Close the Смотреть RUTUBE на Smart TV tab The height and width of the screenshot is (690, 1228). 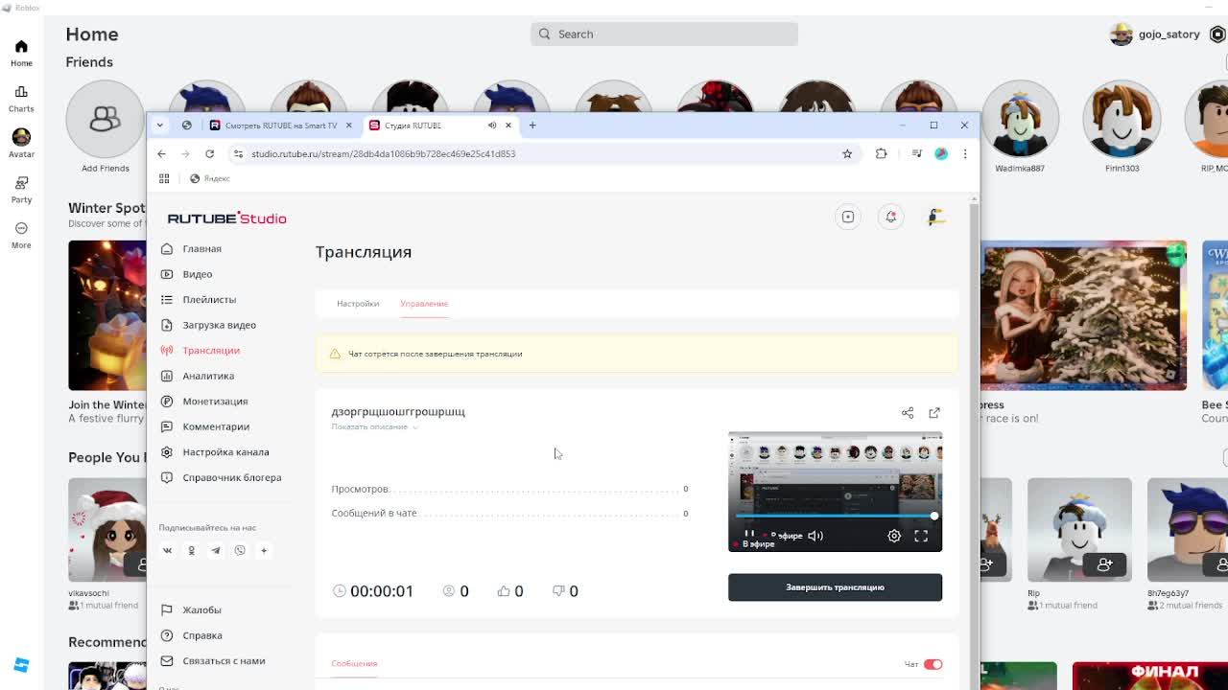pos(348,125)
